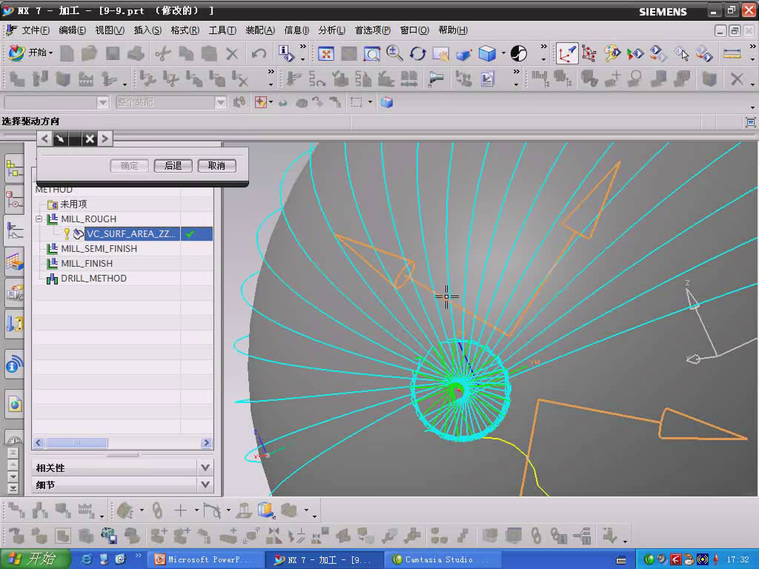Click the full-screen icon right of the prompt line
Viewport: 759px width, 569px height.
[x=751, y=122]
